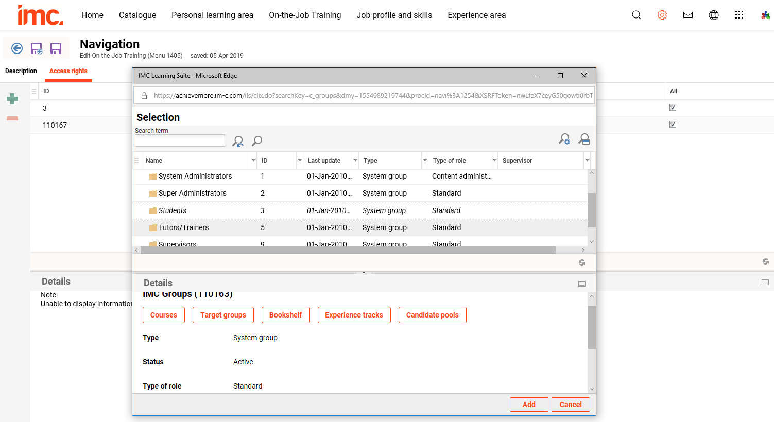
Task: Open Type of role column dropdown
Action: click(x=494, y=160)
